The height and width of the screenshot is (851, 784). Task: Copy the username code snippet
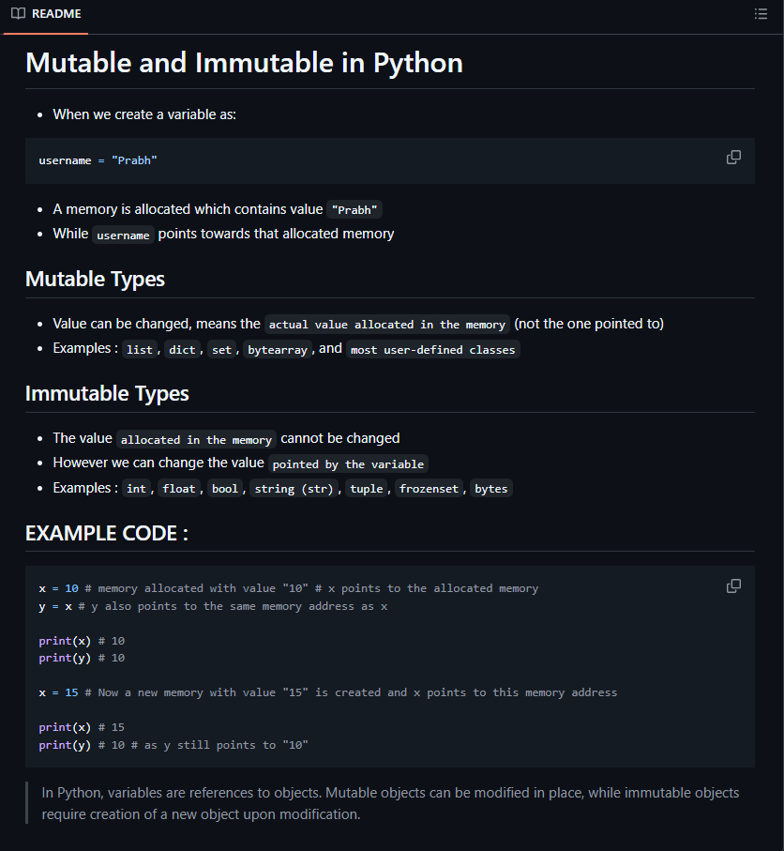click(733, 158)
